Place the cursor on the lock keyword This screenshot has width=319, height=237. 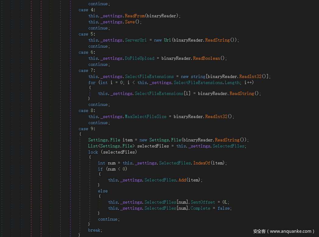tap(93, 152)
